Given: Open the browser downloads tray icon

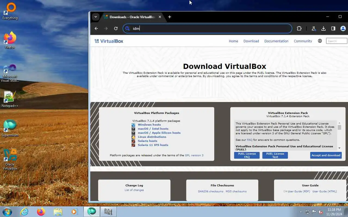Looking at the screenshot, I should tap(324, 28).
